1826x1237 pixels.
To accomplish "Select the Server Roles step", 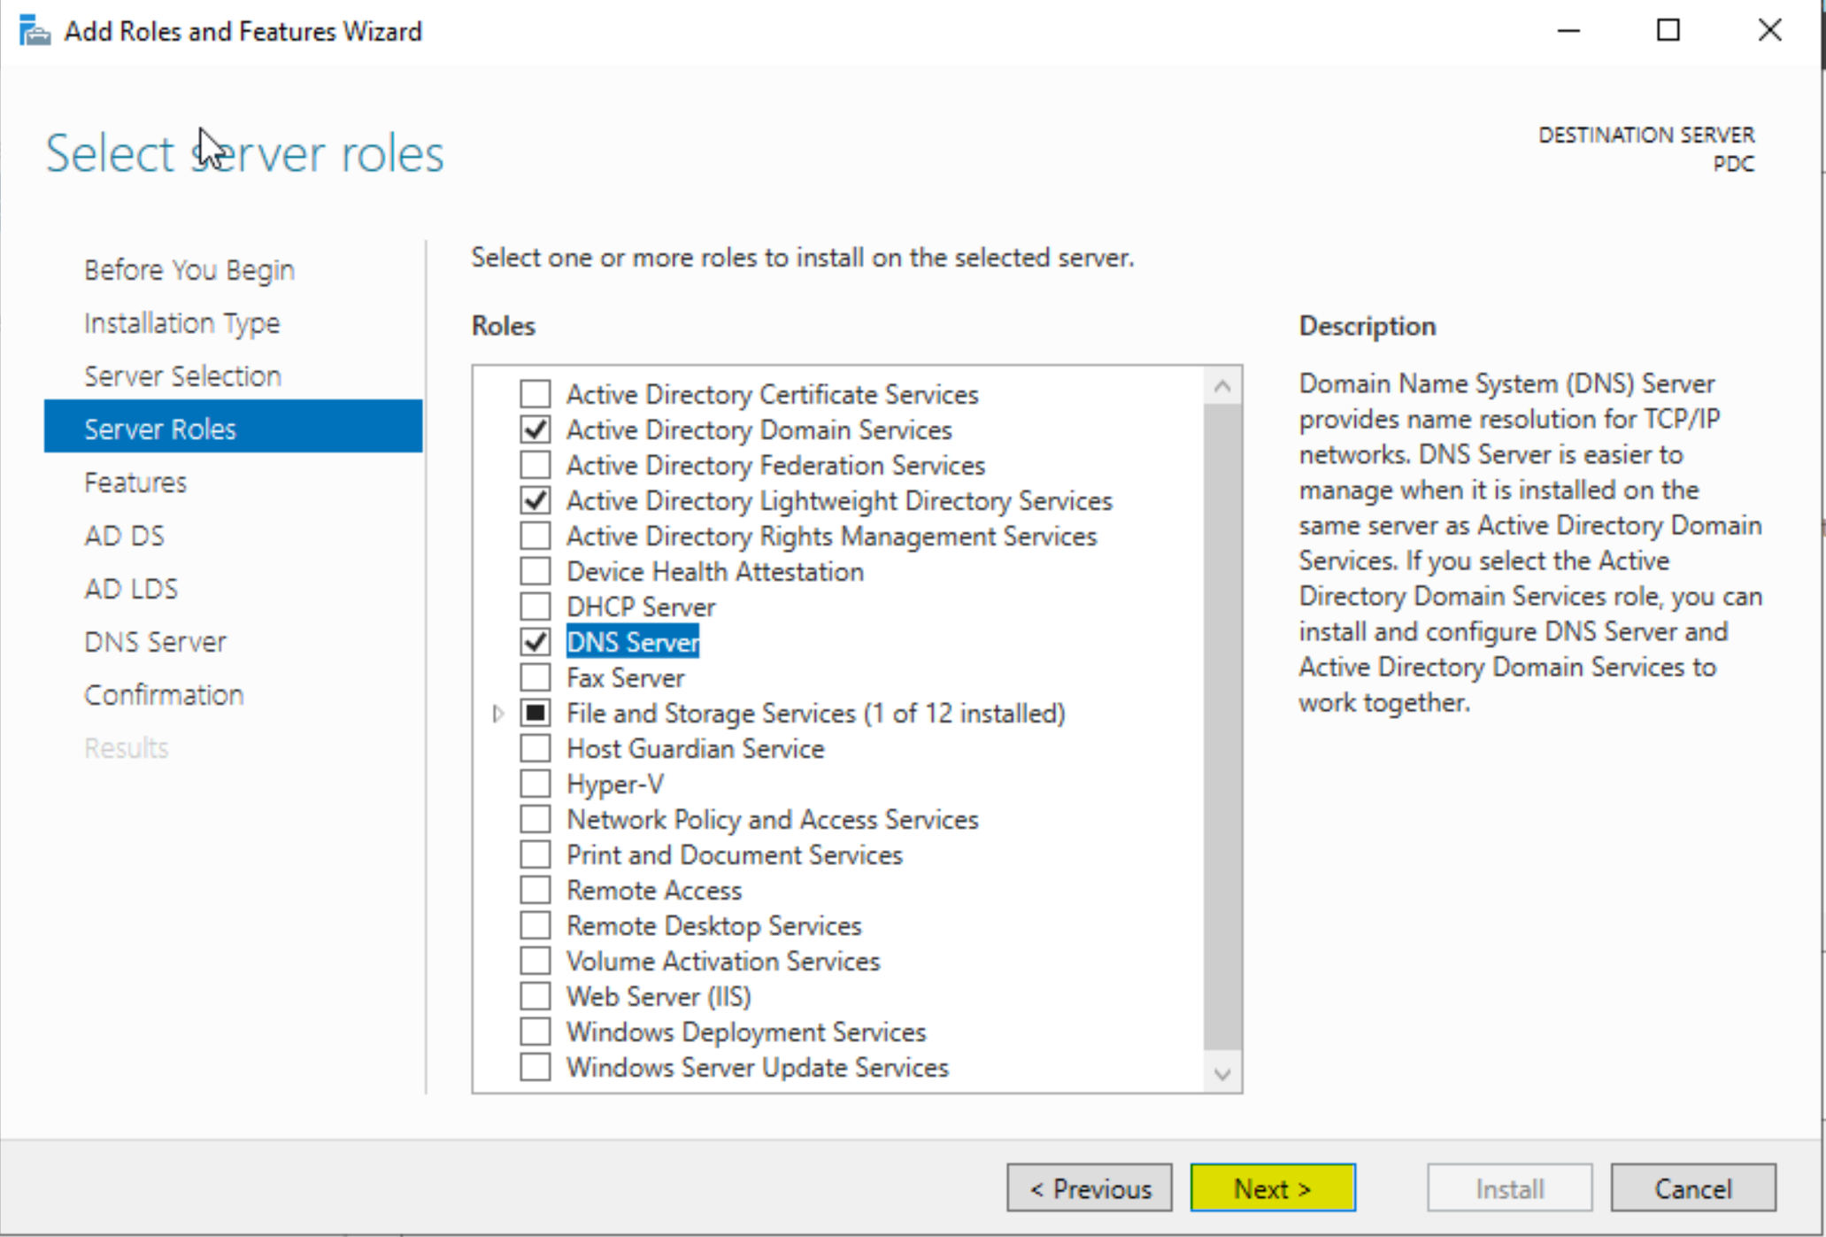I will pos(234,426).
